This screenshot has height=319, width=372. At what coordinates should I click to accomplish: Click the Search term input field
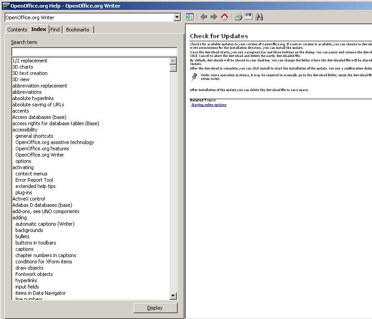[x=94, y=52]
